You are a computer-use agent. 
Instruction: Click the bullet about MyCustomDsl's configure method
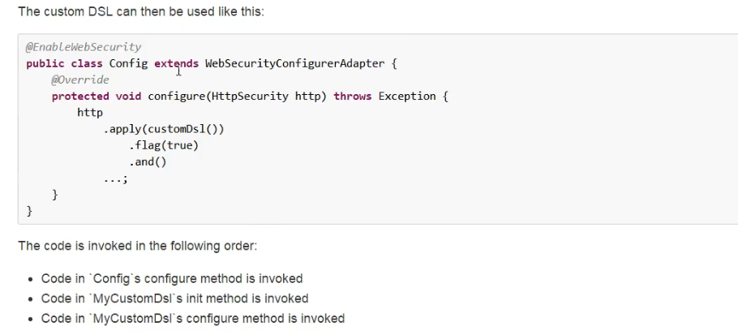(x=193, y=318)
